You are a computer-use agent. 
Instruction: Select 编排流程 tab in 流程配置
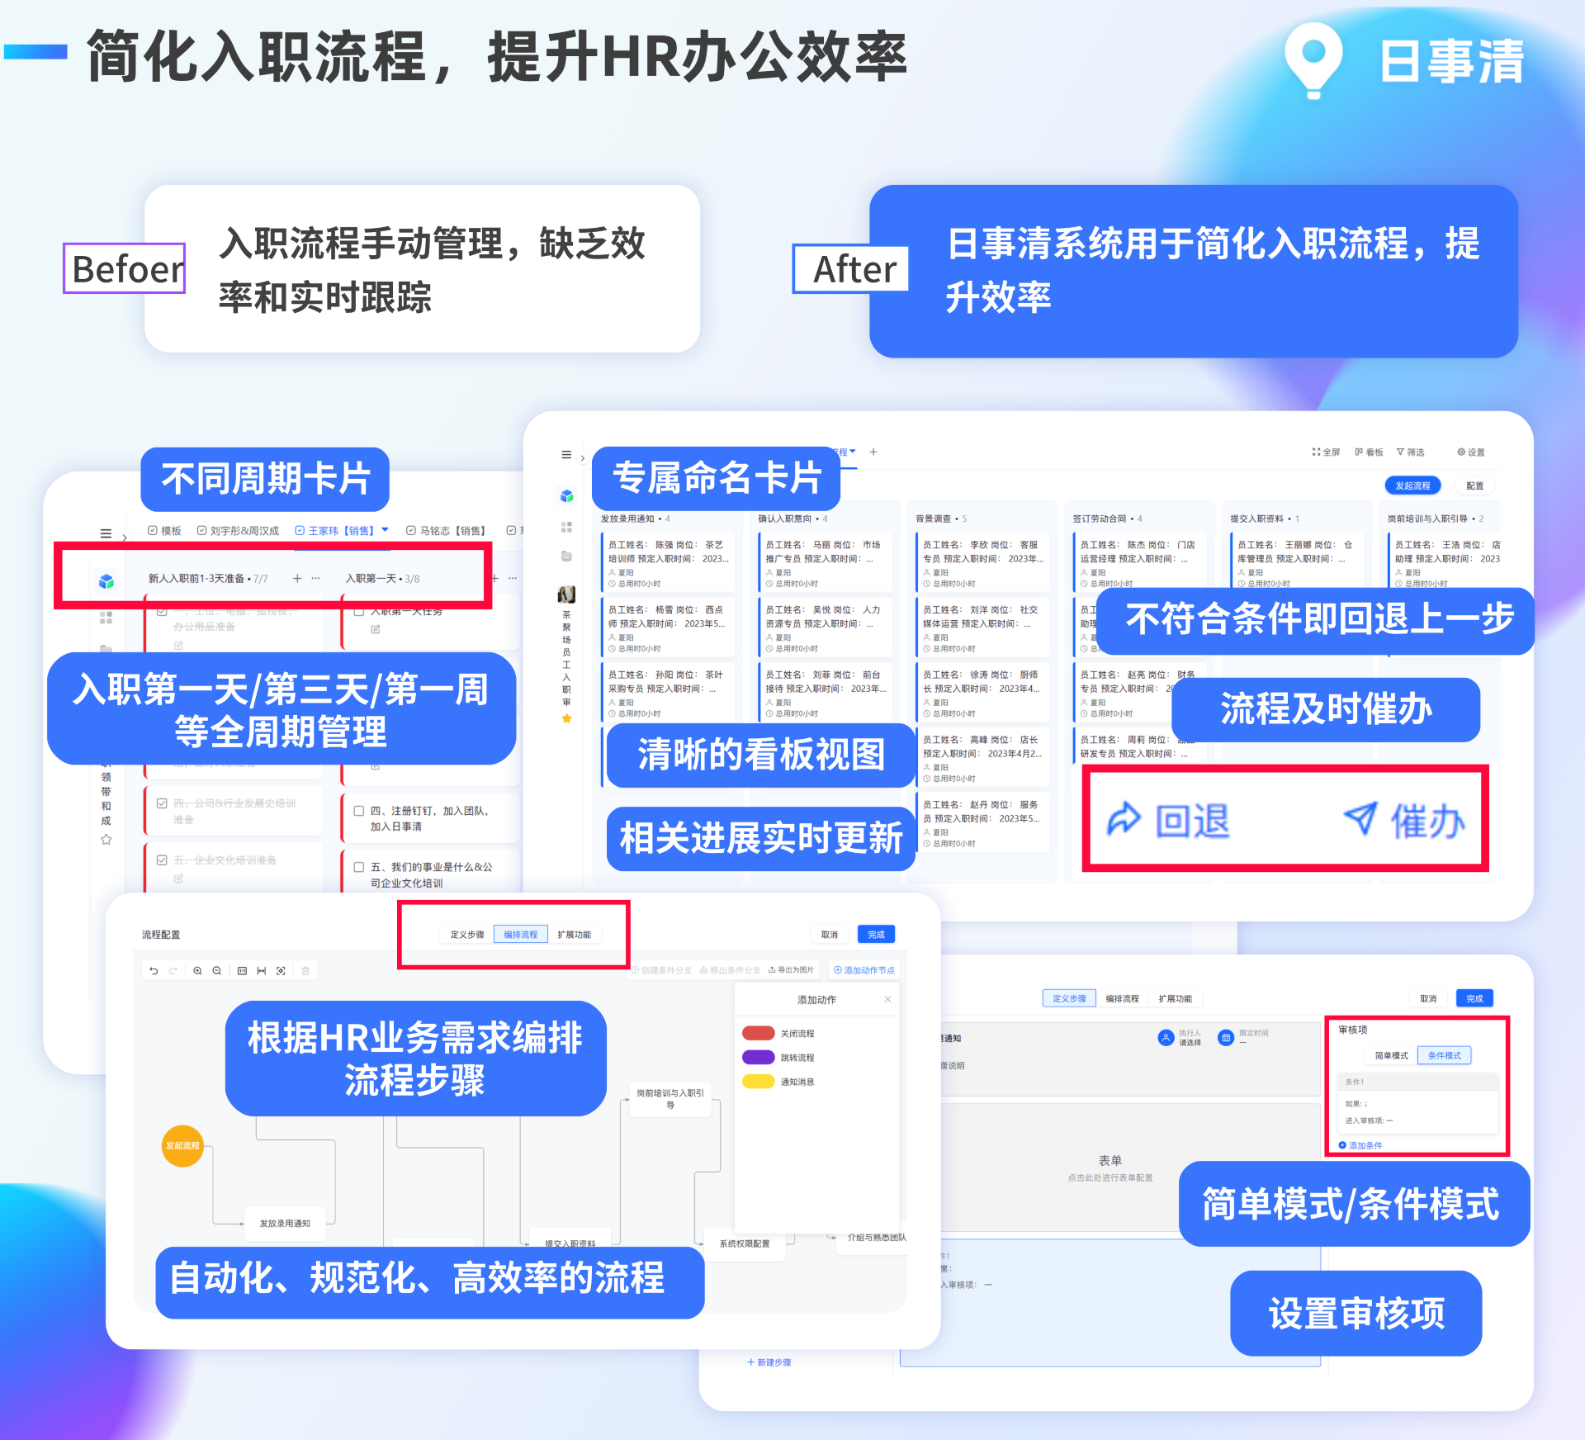coord(520,935)
